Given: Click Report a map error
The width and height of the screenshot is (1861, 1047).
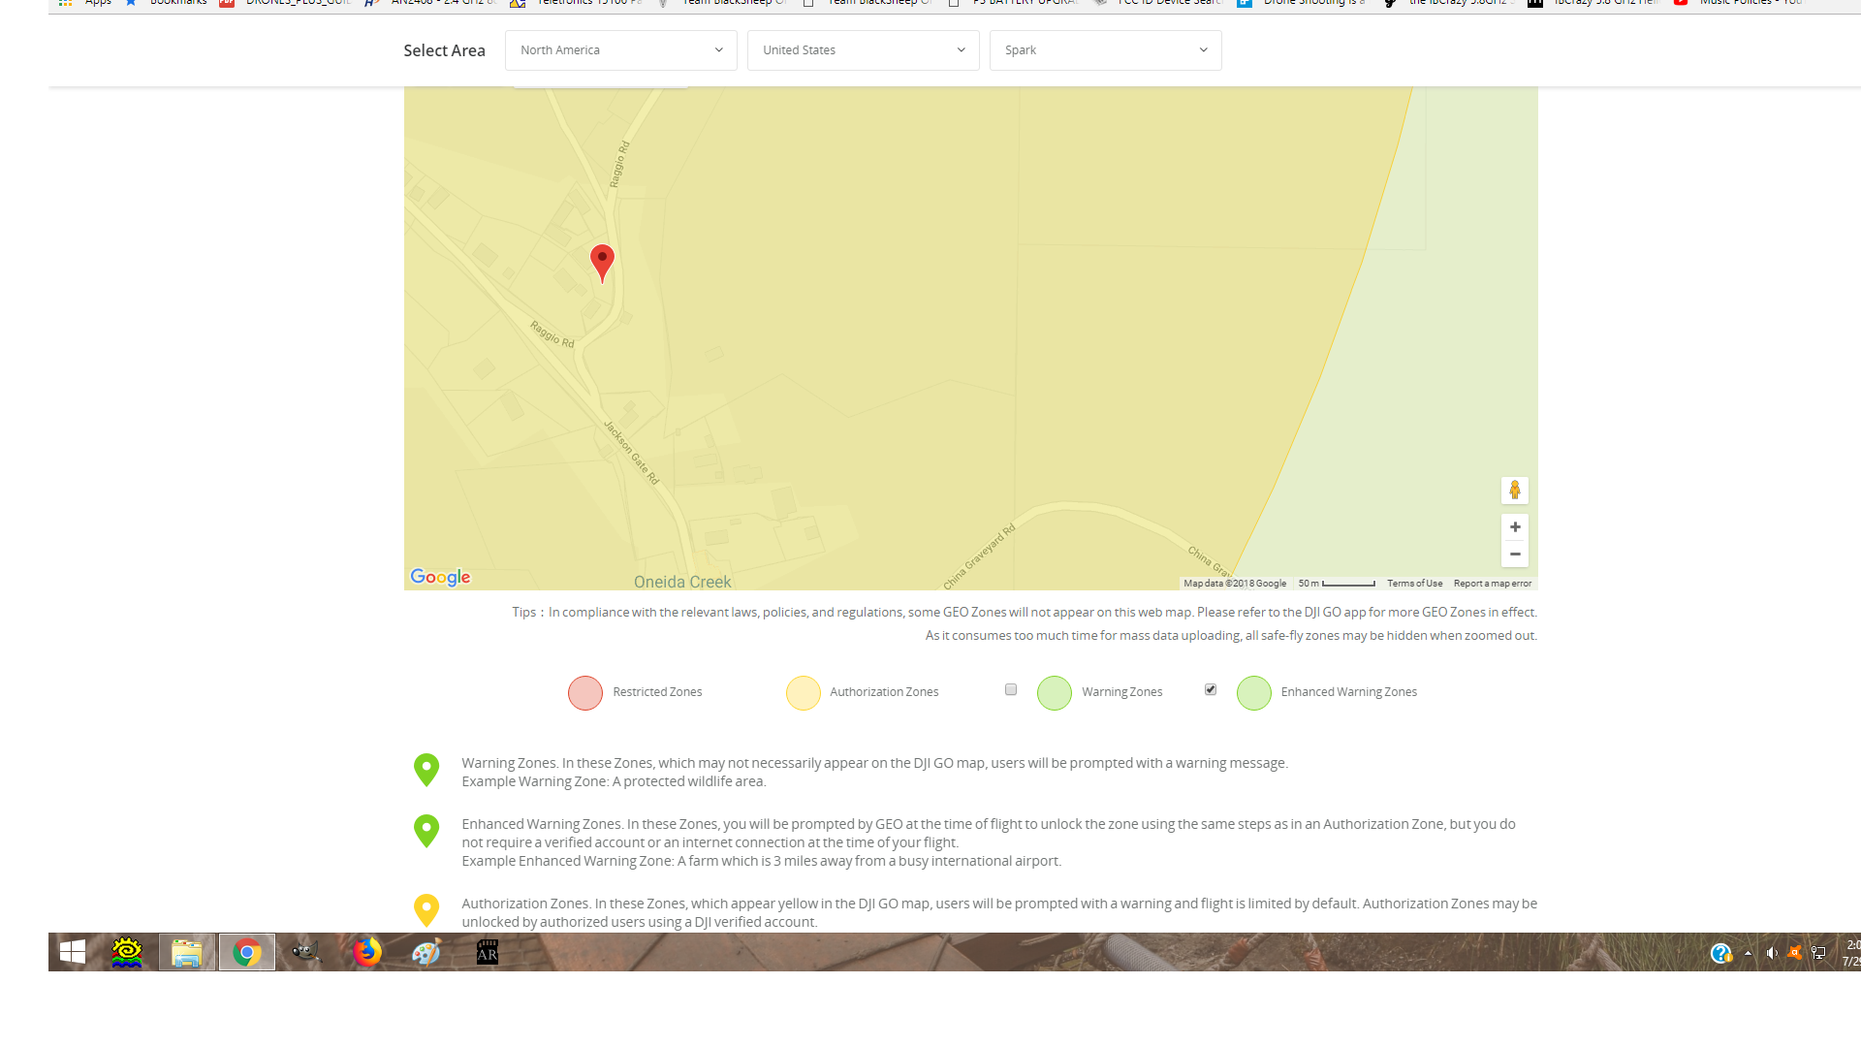Looking at the screenshot, I should point(1492,583).
